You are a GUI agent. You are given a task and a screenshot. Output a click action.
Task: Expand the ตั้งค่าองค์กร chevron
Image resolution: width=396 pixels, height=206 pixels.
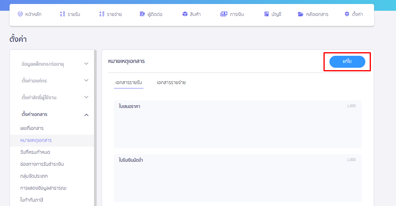click(86, 80)
